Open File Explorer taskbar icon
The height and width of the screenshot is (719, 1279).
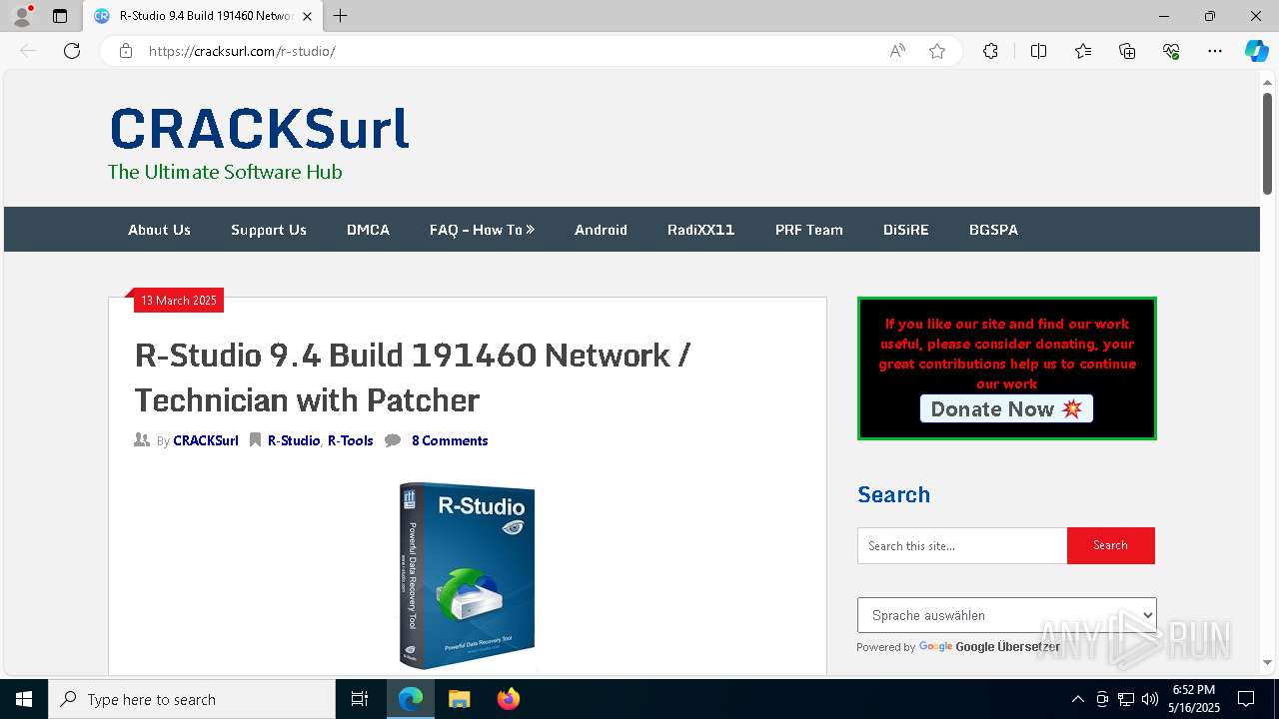[459, 699]
